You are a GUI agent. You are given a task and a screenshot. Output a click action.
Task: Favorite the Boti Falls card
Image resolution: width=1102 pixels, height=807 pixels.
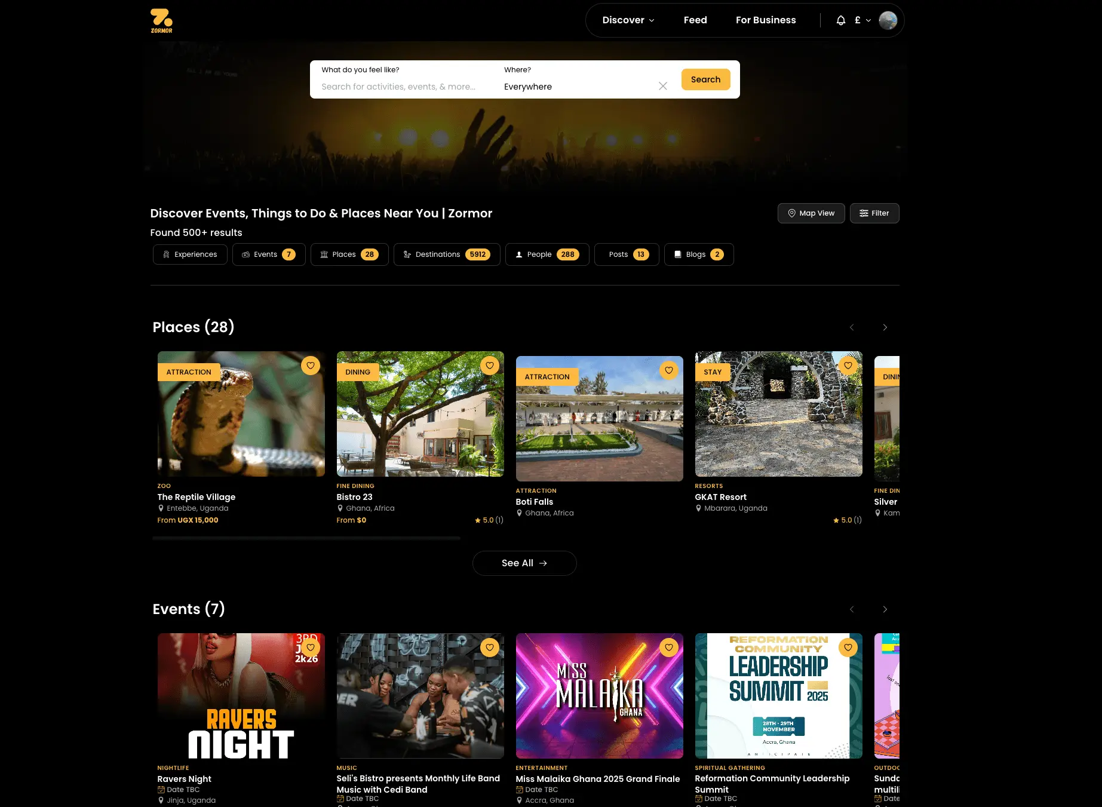point(669,370)
